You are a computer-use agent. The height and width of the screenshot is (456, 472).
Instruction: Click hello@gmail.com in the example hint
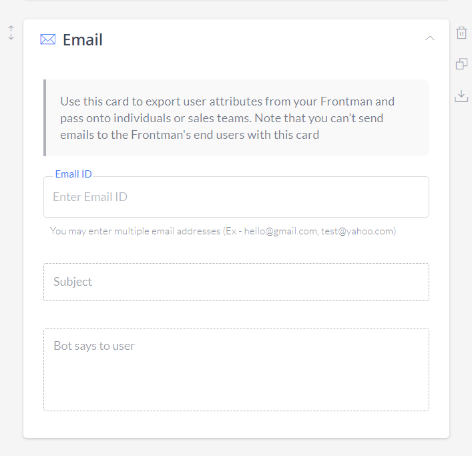(280, 231)
